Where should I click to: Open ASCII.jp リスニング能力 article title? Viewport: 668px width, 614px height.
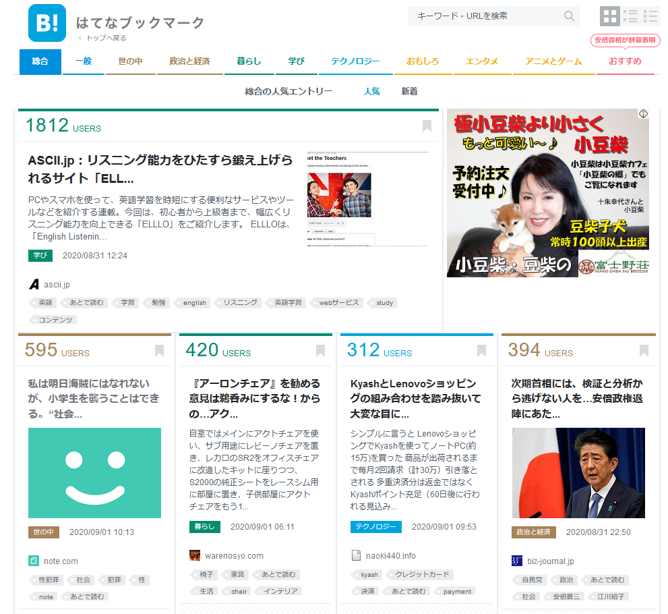click(x=160, y=169)
